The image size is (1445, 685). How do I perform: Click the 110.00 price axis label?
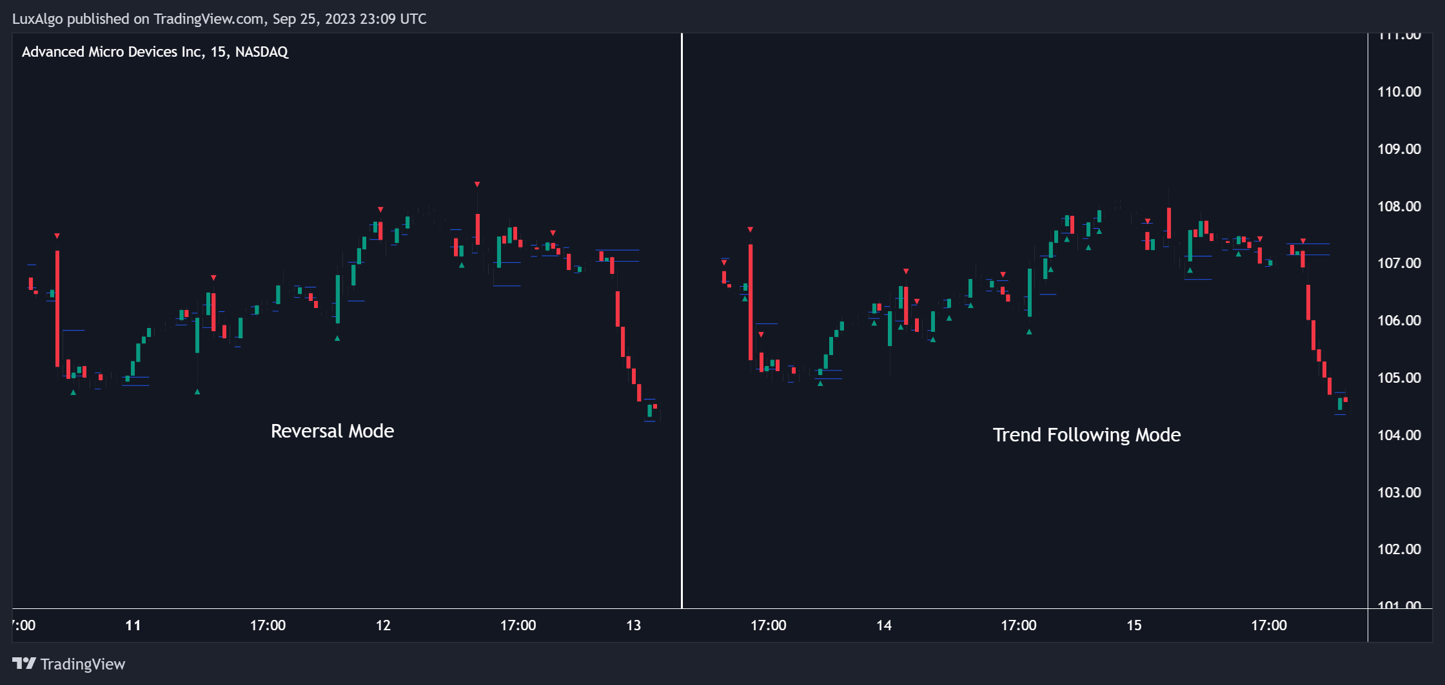tap(1399, 92)
